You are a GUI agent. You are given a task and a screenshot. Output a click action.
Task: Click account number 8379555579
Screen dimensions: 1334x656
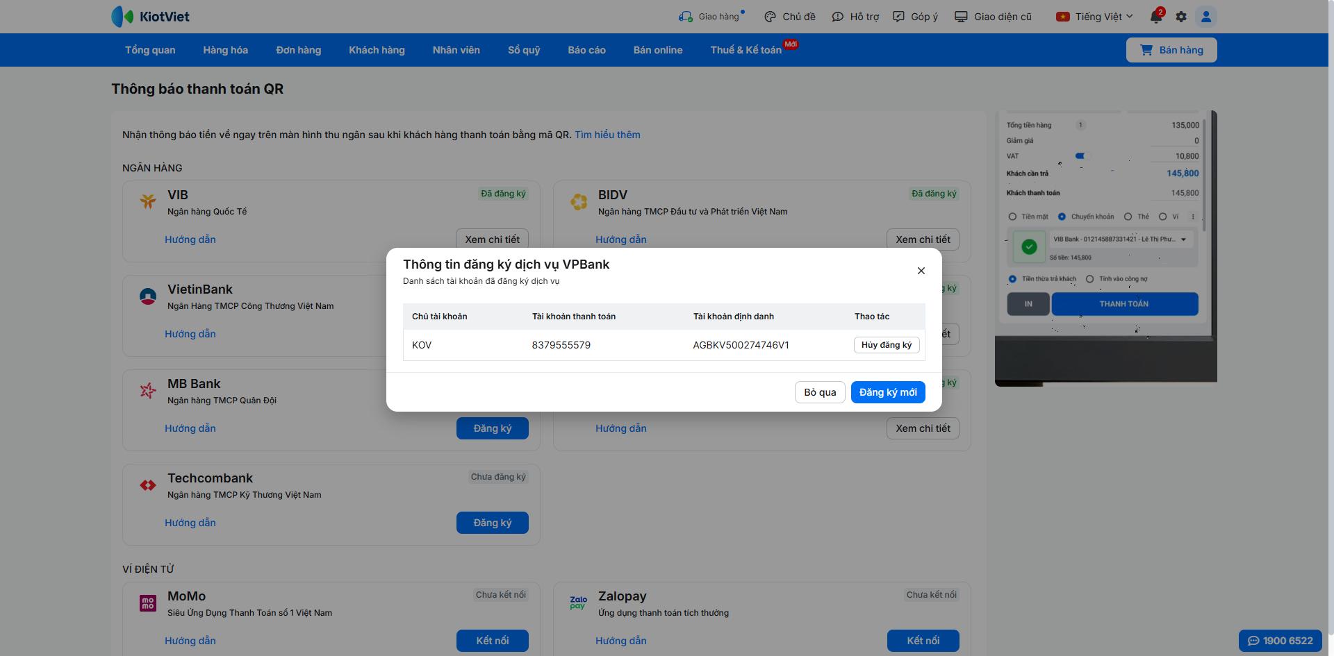[561, 345]
